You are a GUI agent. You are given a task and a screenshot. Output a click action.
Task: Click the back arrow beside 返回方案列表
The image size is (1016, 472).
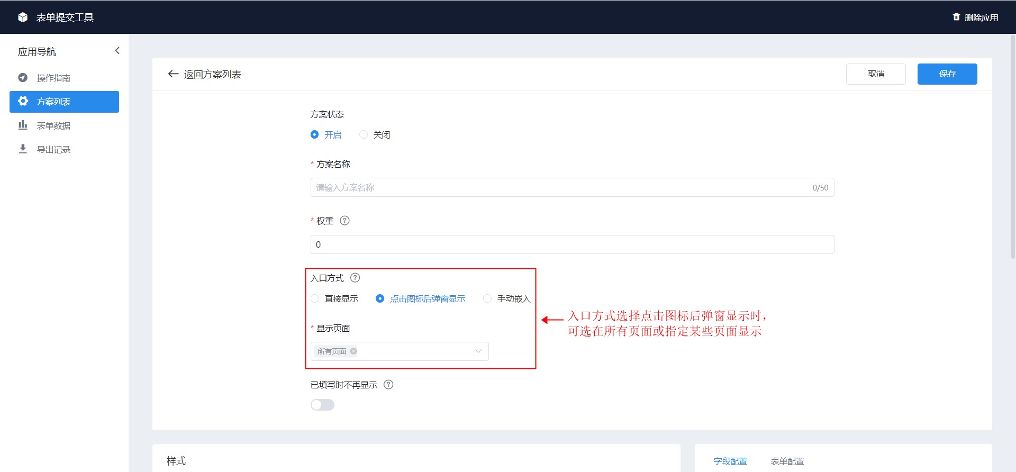tap(173, 74)
